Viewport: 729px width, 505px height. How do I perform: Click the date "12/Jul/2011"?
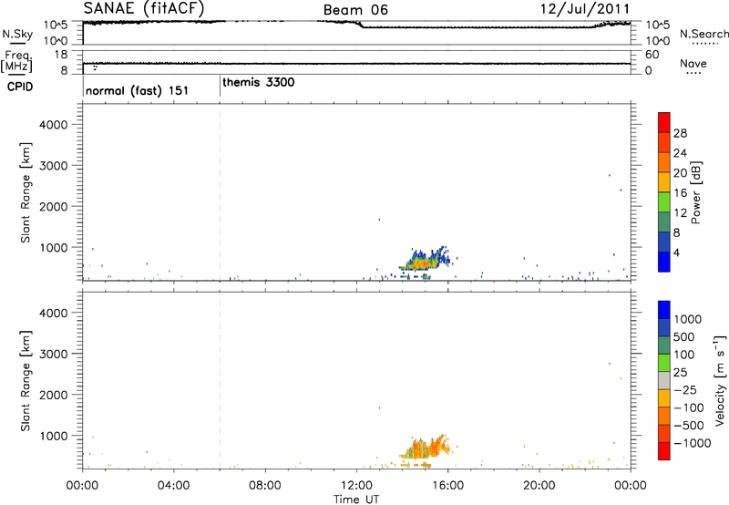tap(585, 8)
